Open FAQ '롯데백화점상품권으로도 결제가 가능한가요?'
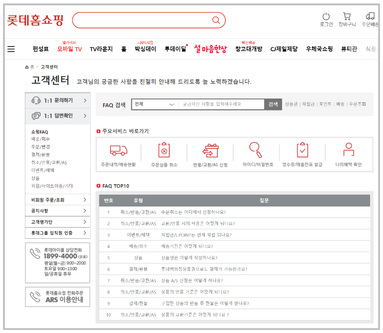Image resolution: width=383 pixels, height=333 pixels. pyautogui.click(x=204, y=269)
